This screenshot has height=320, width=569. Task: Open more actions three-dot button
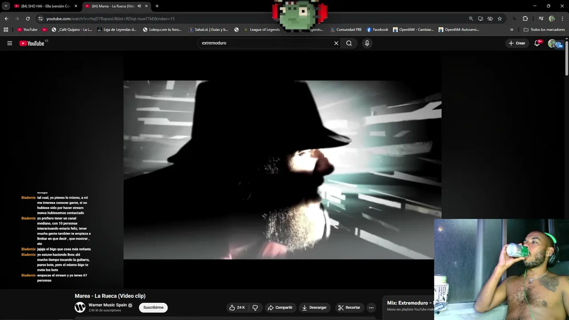click(371, 308)
